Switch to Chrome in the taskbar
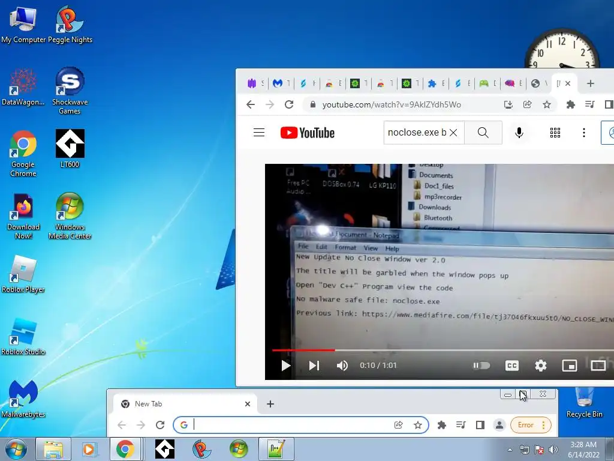The width and height of the screenshot is (614, 461). [x=125, y=449]
